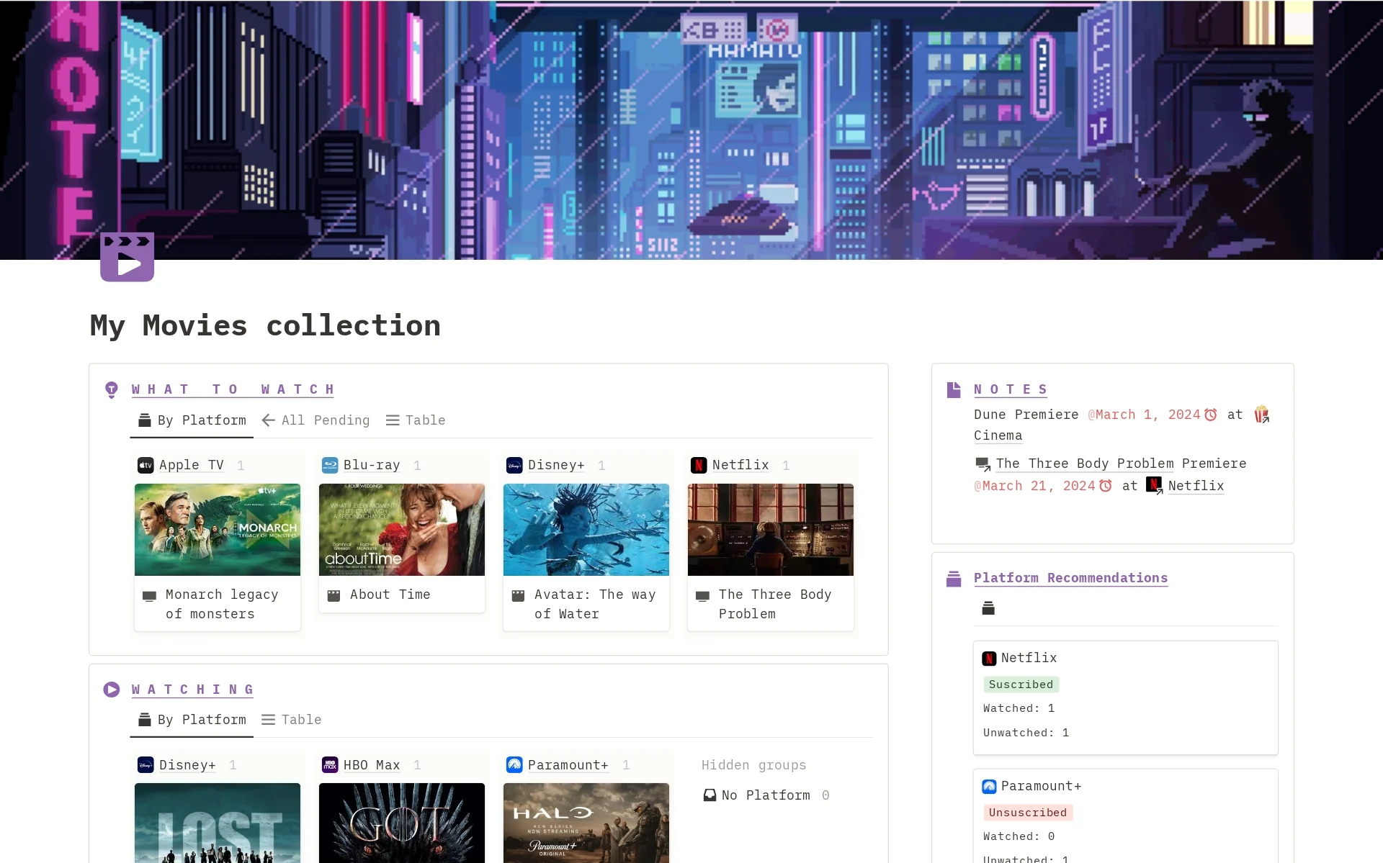Switch to All Pending tab
1383x863 pixels.
click(315, 420)
